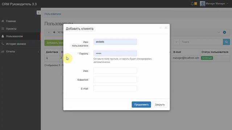Open the Manager Manager avatar picture
This screenshot has height=130, width=232.
202,4
